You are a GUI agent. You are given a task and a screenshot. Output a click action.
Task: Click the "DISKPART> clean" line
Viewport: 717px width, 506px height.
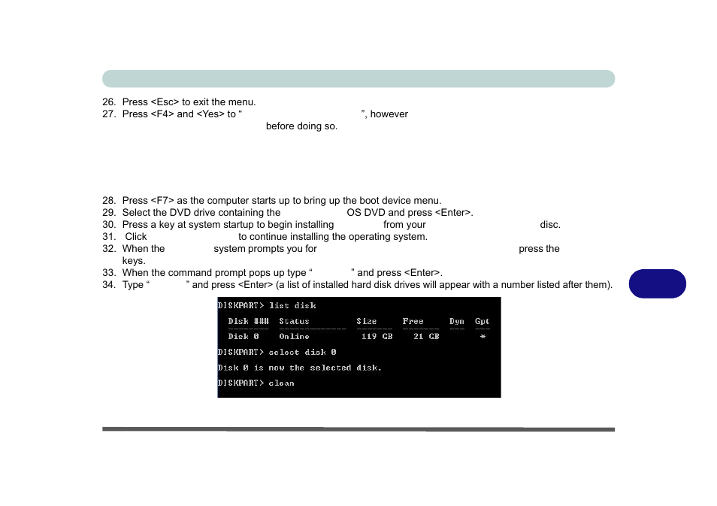click(x=256, y=383)
